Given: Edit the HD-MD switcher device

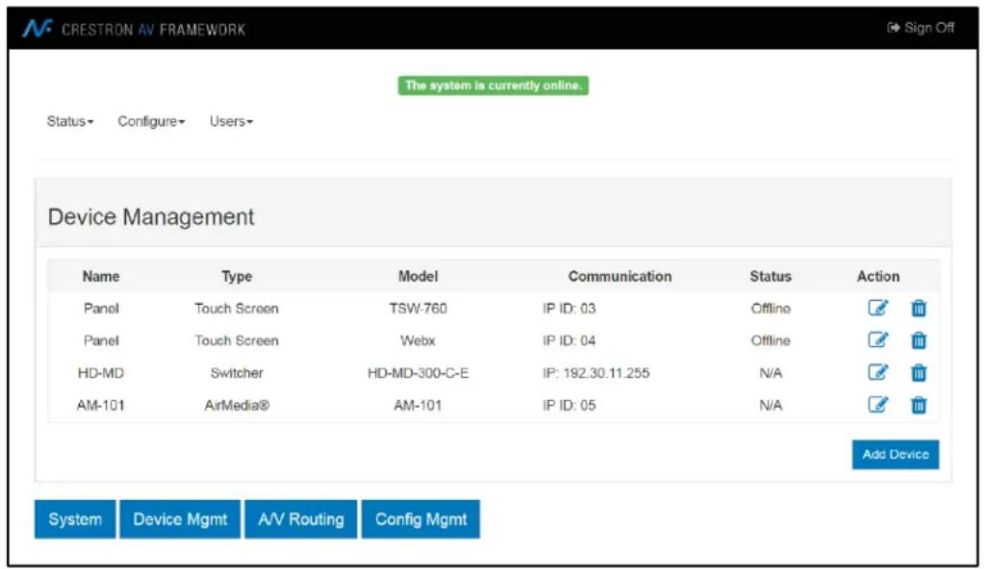Looking at the screenshot, I should tap(878, 373).
